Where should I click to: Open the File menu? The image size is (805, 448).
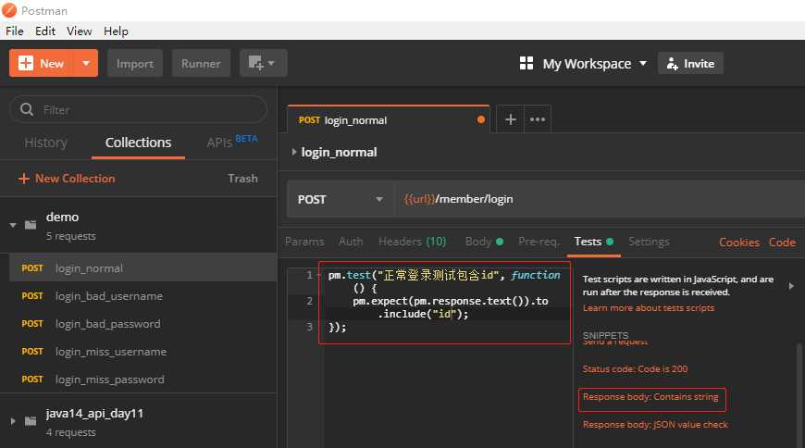[15, 31]
